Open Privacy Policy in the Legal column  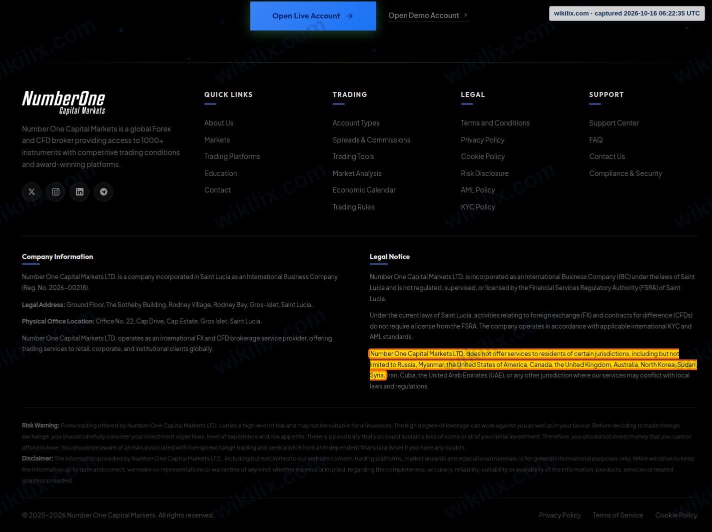click(x=483, y=140)
